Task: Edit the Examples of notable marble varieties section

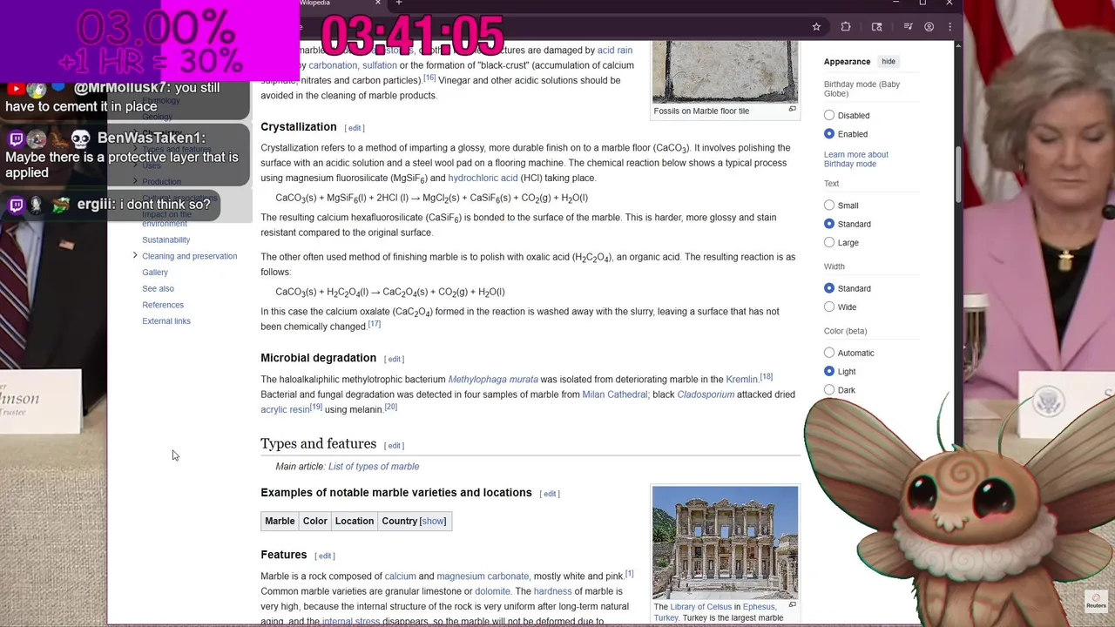Action: pos(550,494)
